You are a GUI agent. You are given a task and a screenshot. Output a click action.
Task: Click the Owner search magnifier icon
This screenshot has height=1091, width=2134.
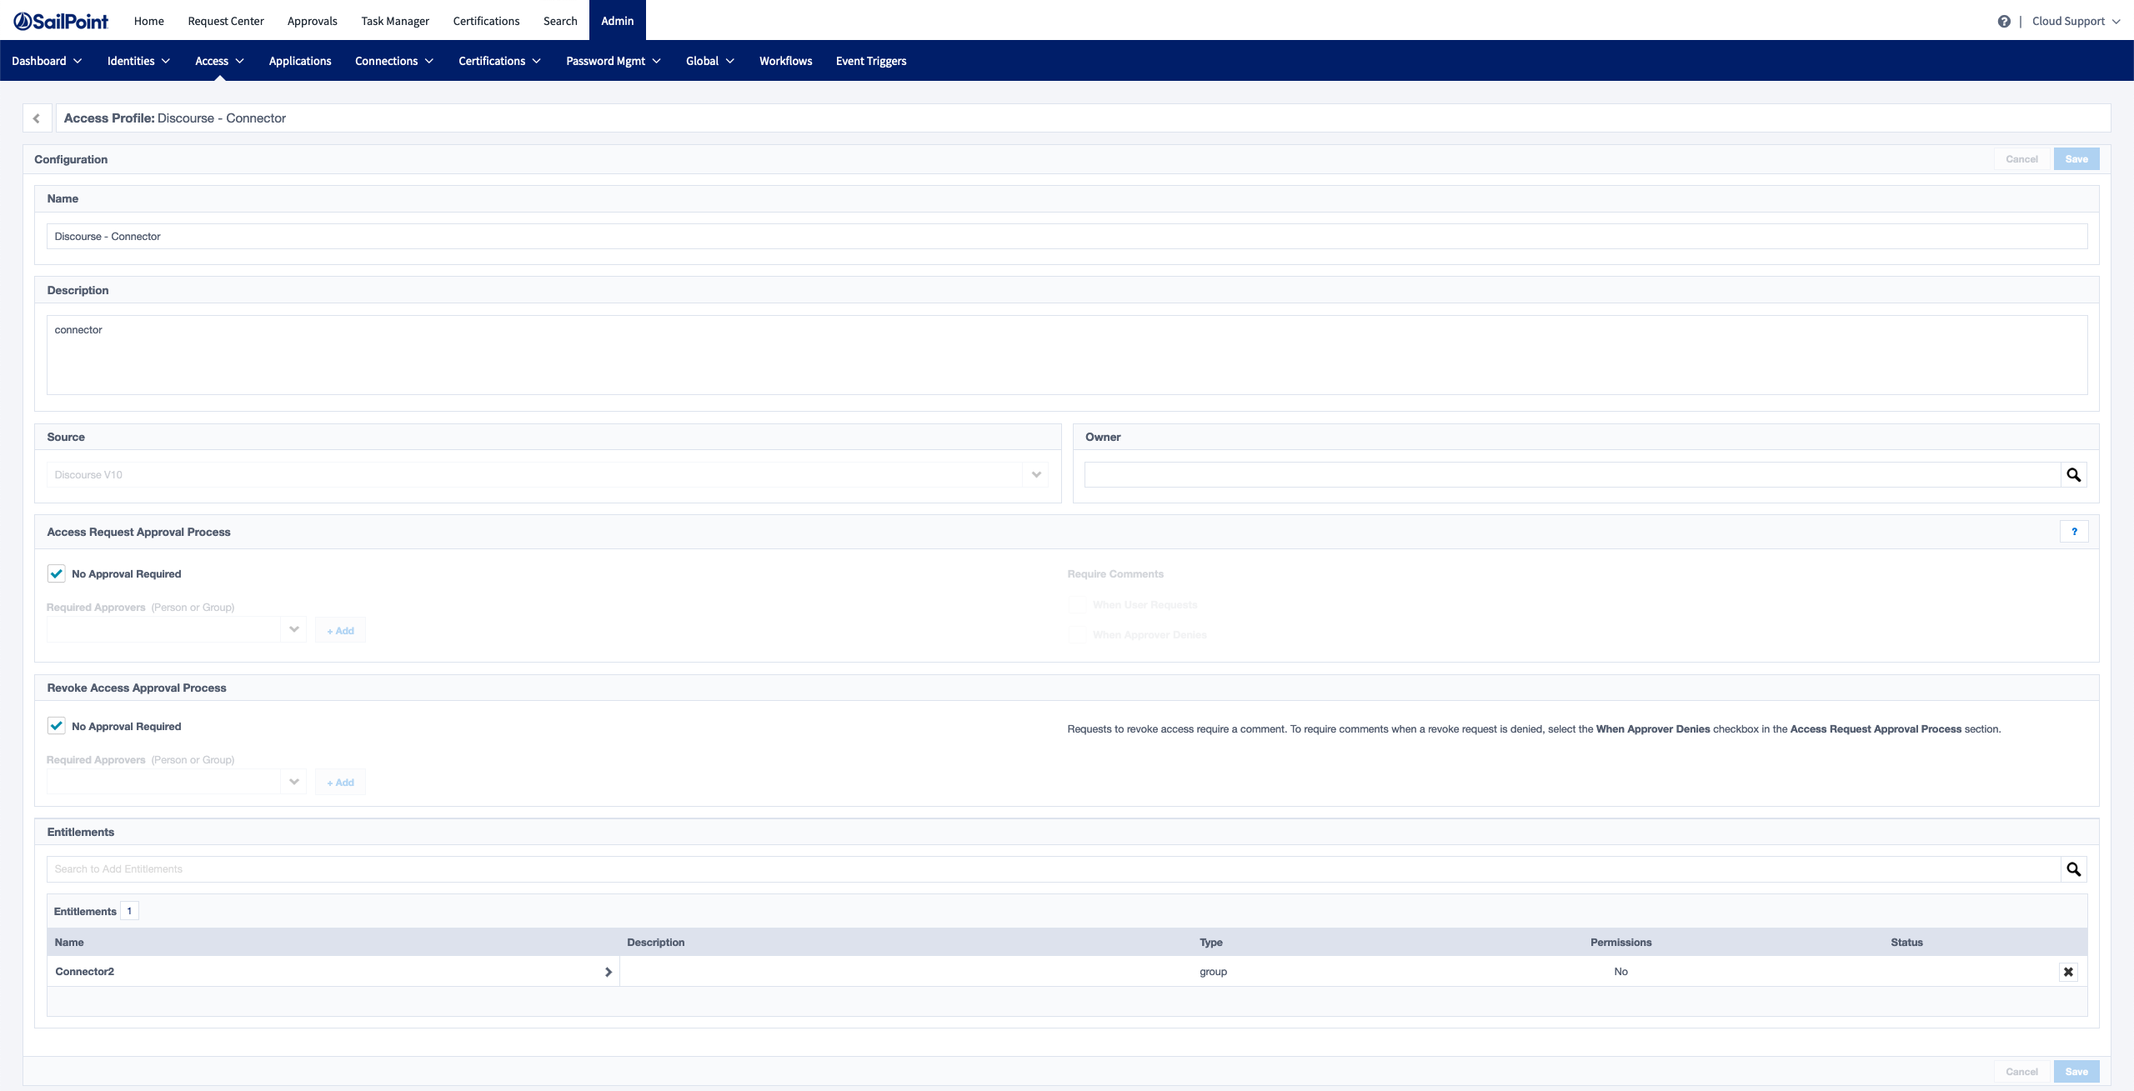tap(2073, 475)
